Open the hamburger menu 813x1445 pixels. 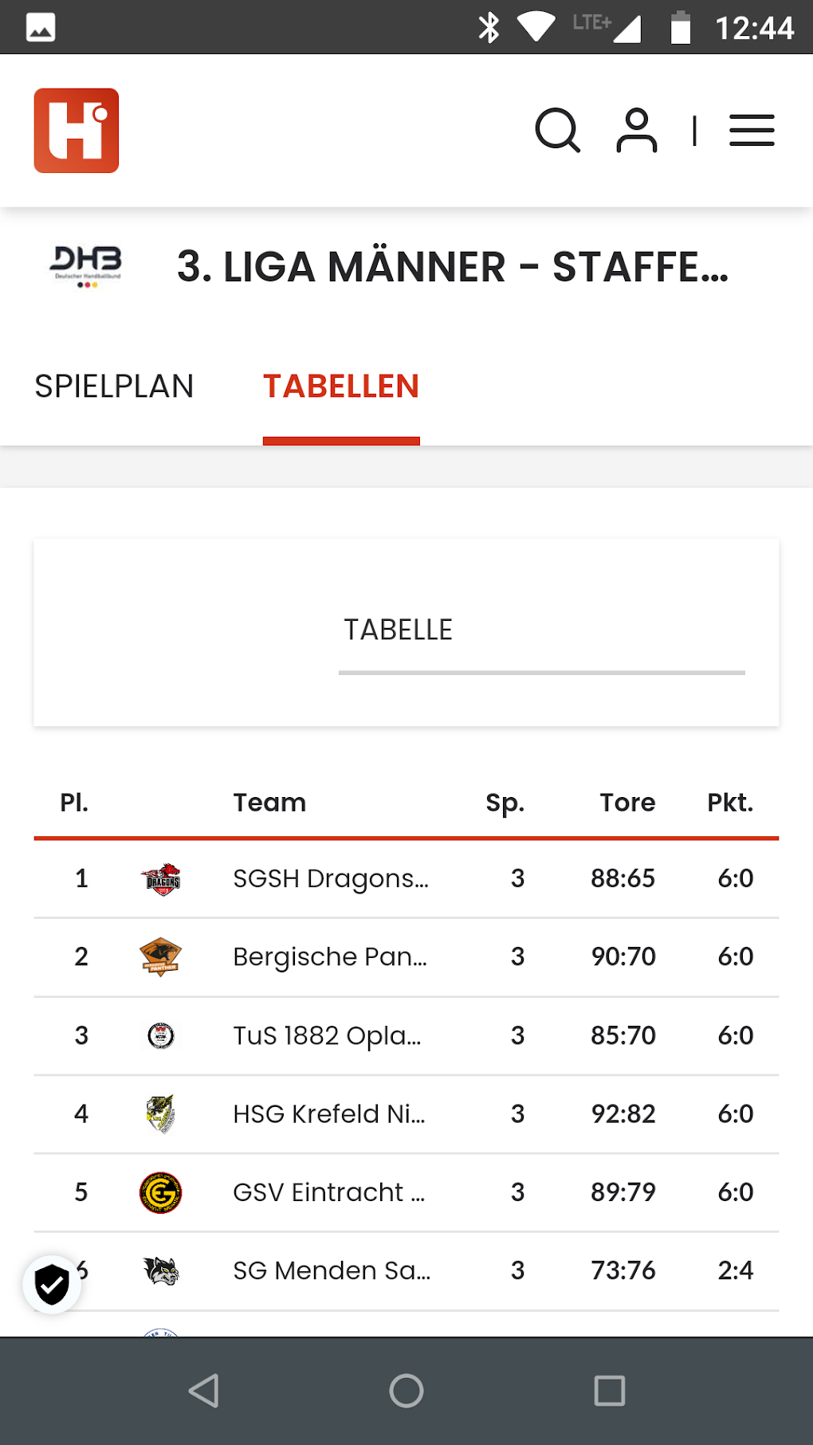point(752,130)
